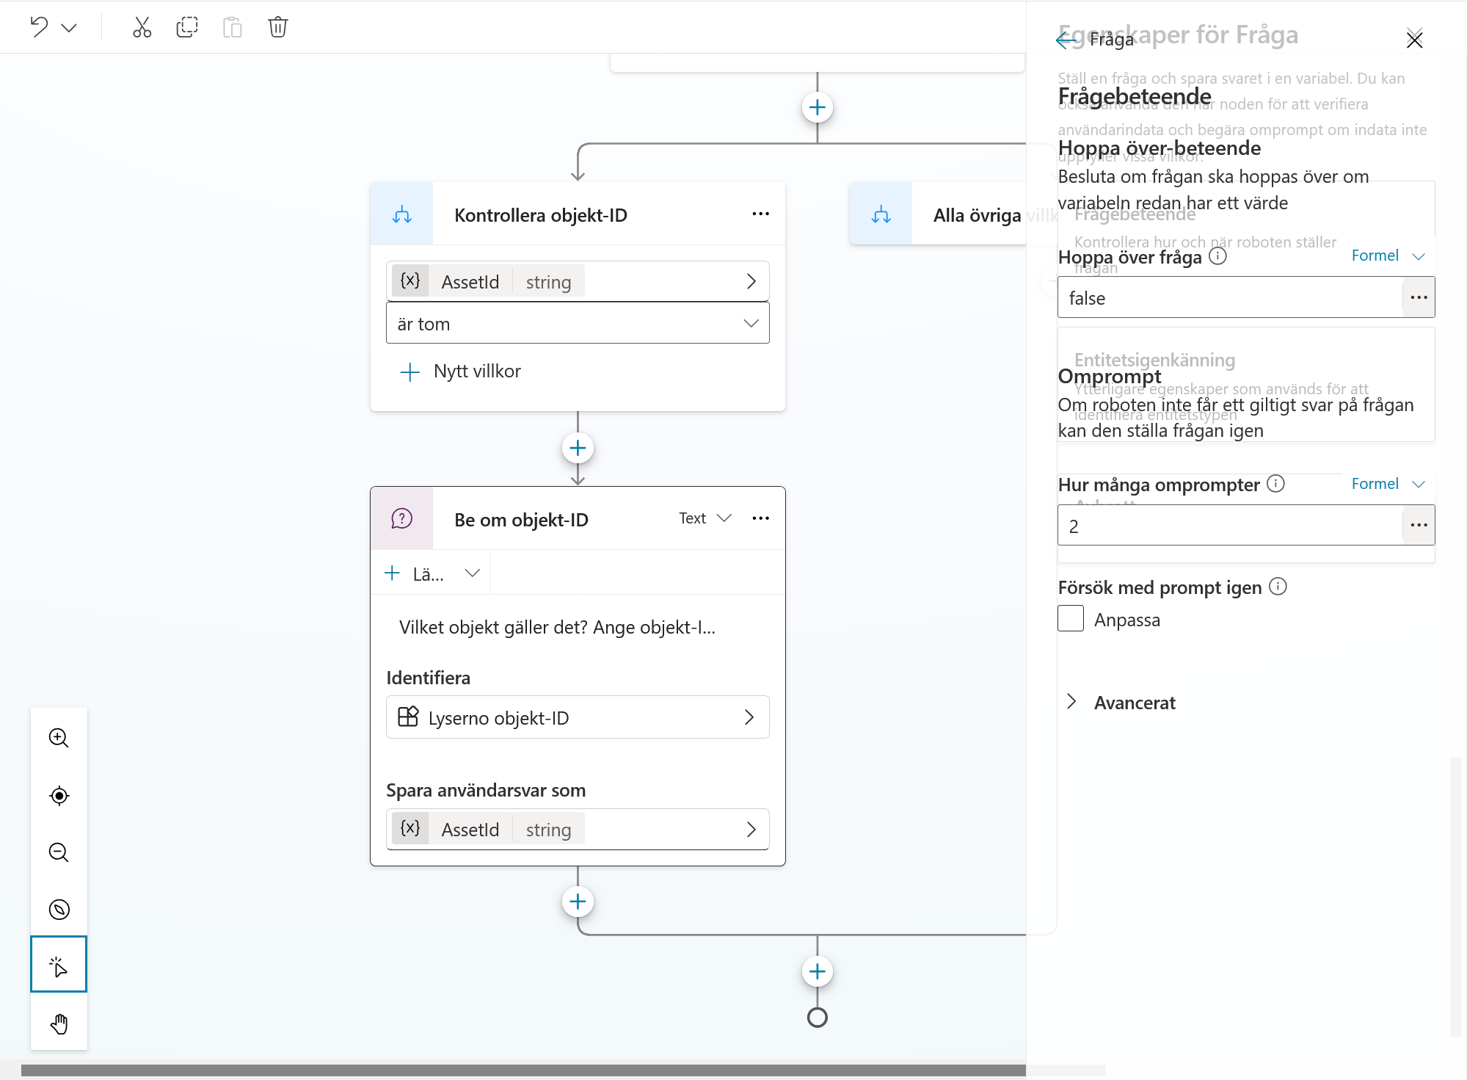Click the zoom in magnifier icon

click(59, 738)
